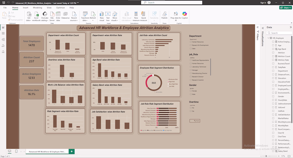This screenshot has width=293, height=158.
Task: Insert a New visual
Action: click(x=102, y=16)
